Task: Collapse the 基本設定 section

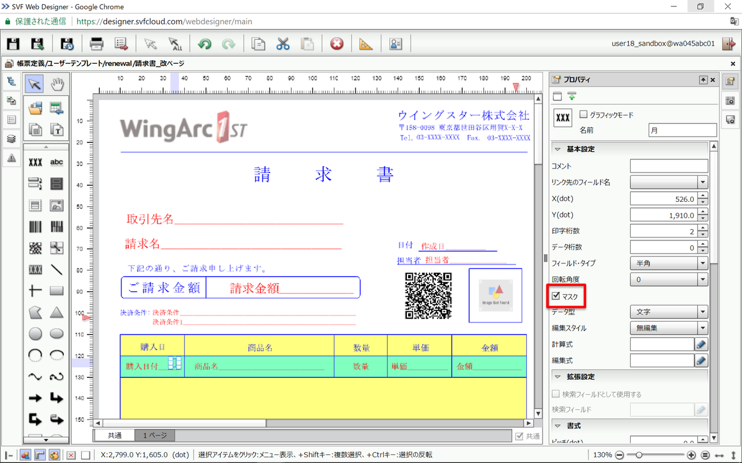Action: point(559,149)
